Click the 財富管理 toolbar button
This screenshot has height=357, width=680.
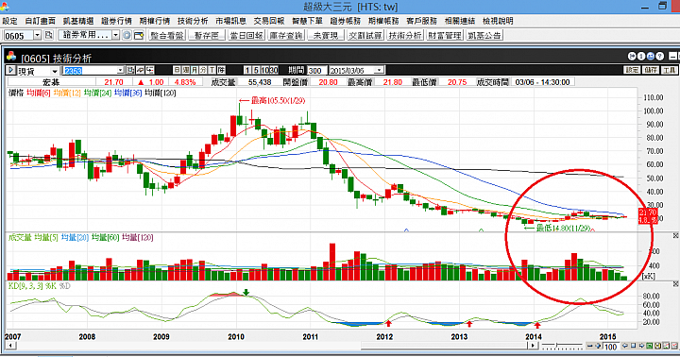[445, 36]
